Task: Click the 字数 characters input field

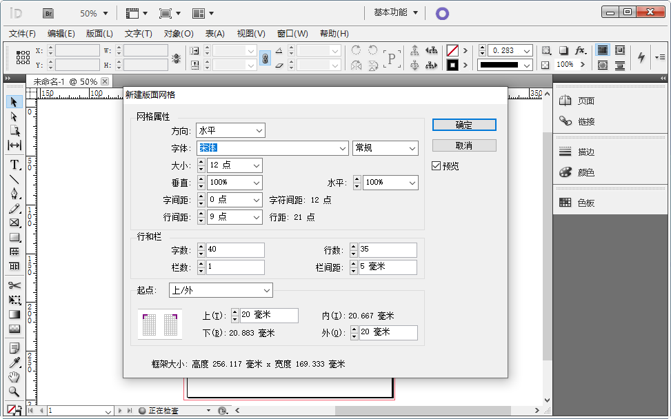Action: pyautogui.click(x=235, y=250)
